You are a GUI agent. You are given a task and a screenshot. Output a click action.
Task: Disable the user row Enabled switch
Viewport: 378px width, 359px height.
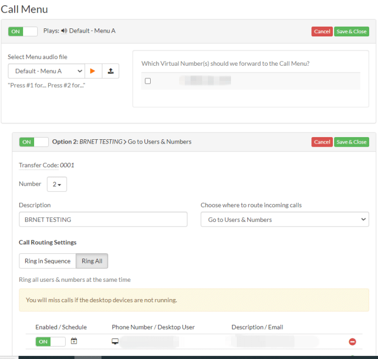[x=50, y=342]
